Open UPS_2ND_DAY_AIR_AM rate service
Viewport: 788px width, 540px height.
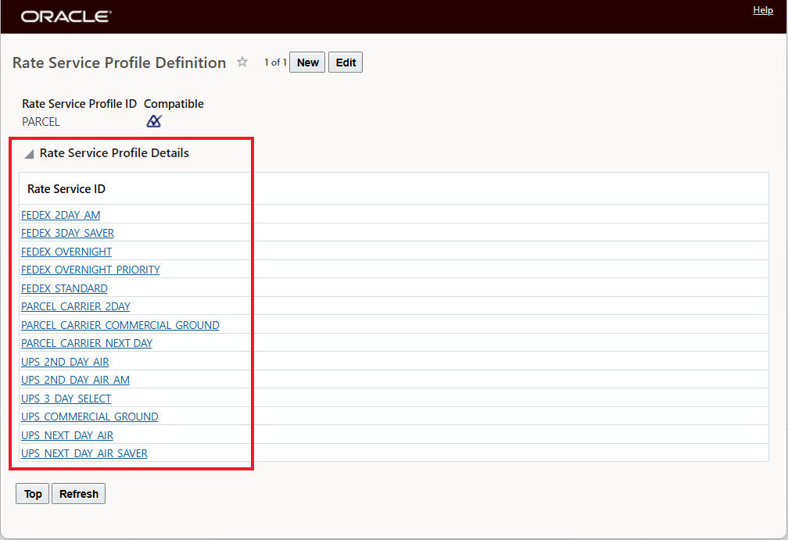tap(75, 380)
